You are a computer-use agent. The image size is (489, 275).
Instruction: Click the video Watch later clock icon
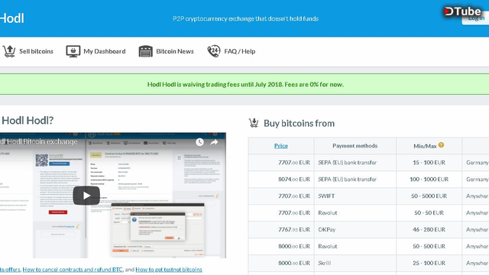tap(199, 142)
